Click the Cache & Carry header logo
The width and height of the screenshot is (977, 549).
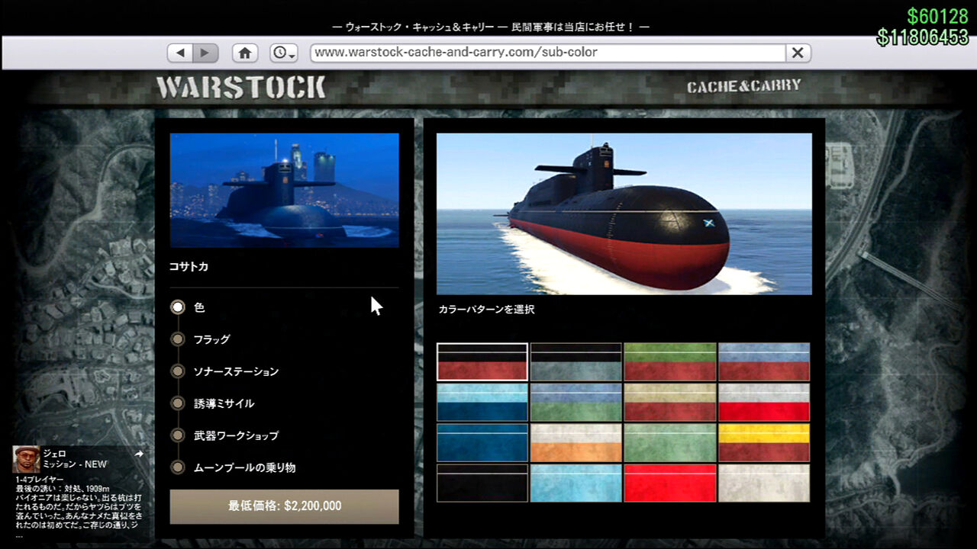pos(744,86)
